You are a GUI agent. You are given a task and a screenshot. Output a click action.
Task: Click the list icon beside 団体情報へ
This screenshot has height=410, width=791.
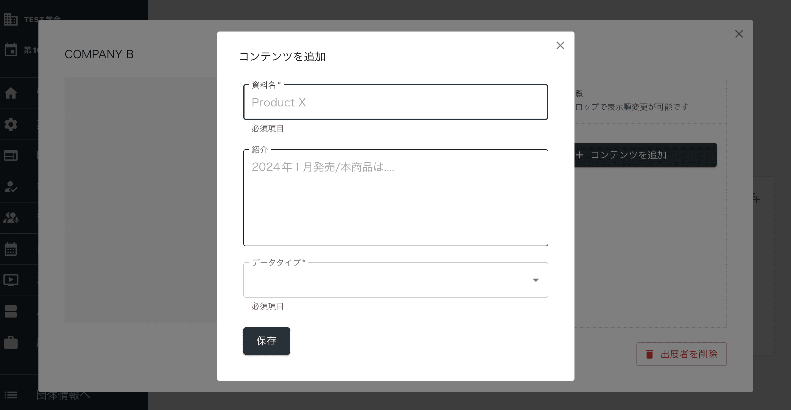pyautogui.click(x=11, y=395)
